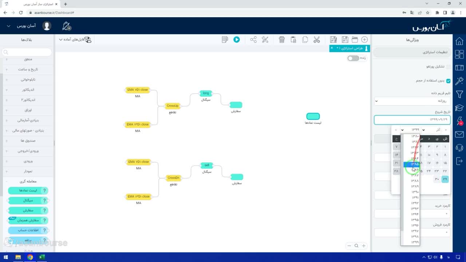Check the تشکیل پورتفو checkbox
Image resolution: width=466 pixels, height=262 pixels.
coord(449,67)
